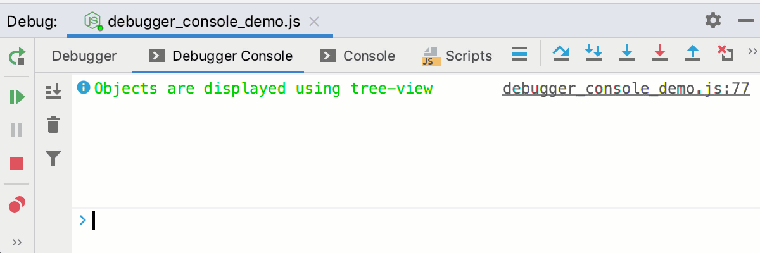Screen dimensions: 760x253
Task: Toggle scroll to end of console
Action: pyautogui.click(x=53, y=92)
